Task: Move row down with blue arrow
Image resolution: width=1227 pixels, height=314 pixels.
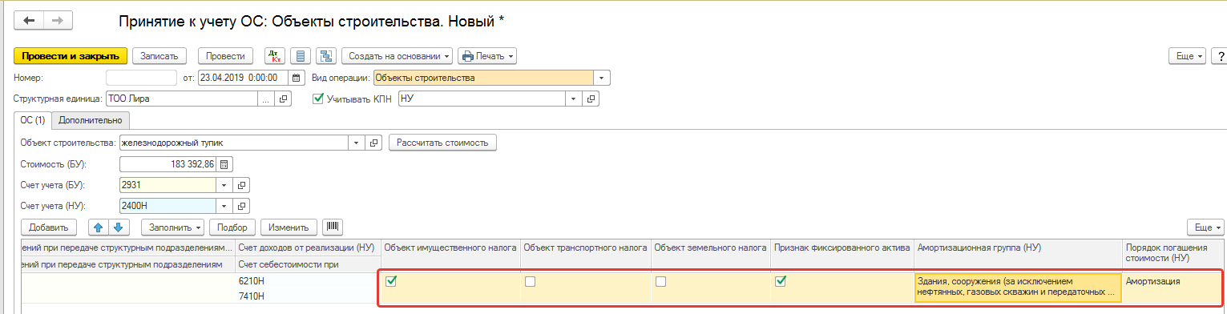Action: click(x=117, y=227)
